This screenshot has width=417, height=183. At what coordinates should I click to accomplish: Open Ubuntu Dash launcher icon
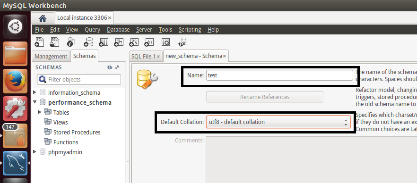coord(15,26)
